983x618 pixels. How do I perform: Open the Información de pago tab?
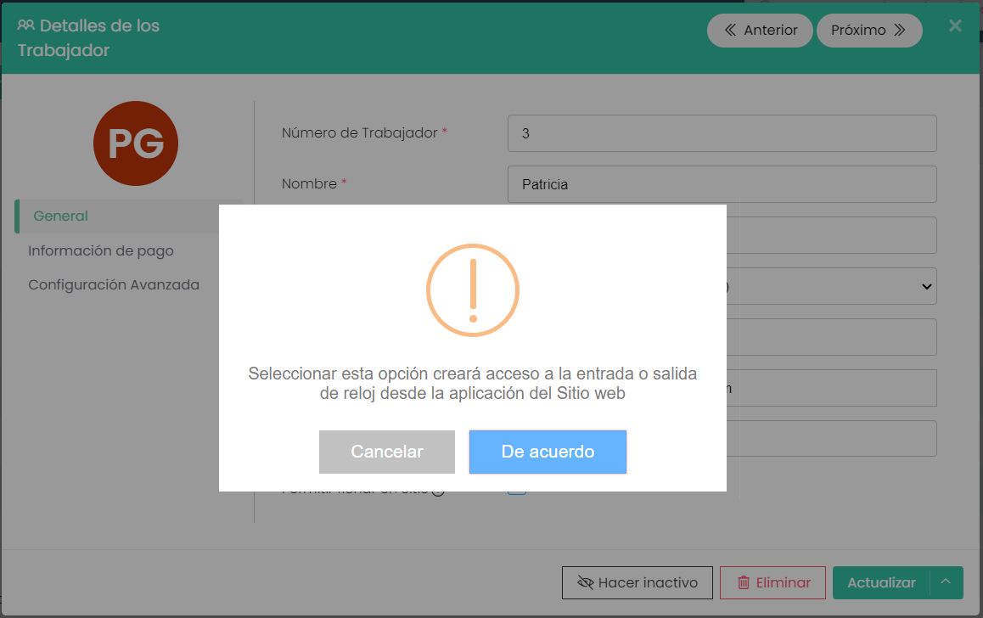click(x=101, y=251)
